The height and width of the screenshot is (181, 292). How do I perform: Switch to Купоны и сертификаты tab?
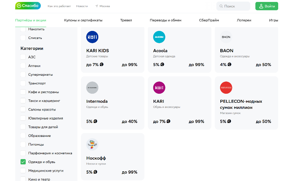[83, 20]
